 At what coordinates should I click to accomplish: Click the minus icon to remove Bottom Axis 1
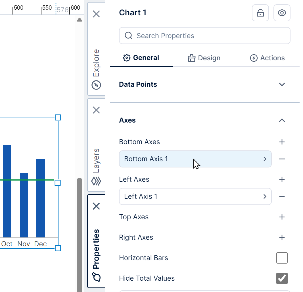coord(282,159)
